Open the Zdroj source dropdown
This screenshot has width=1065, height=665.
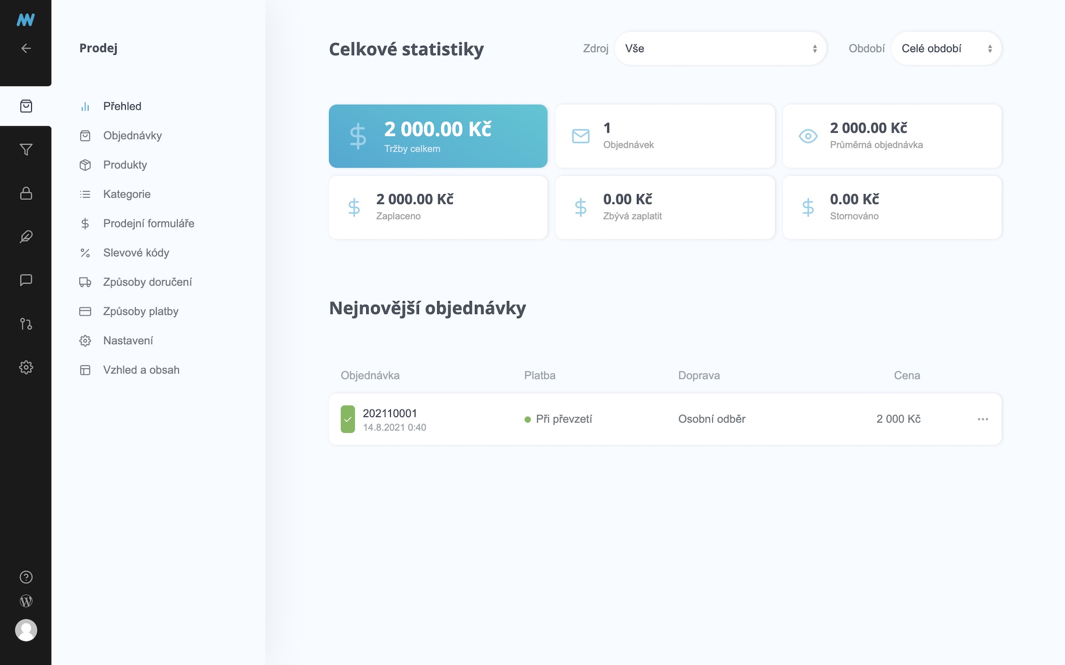pyautogui.click(x=720, y=48)
